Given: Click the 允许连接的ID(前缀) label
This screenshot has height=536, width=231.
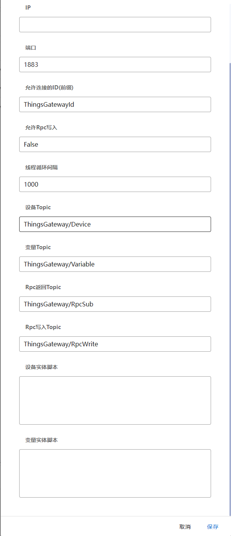Looking at the screenshot, I should (49, 88).
